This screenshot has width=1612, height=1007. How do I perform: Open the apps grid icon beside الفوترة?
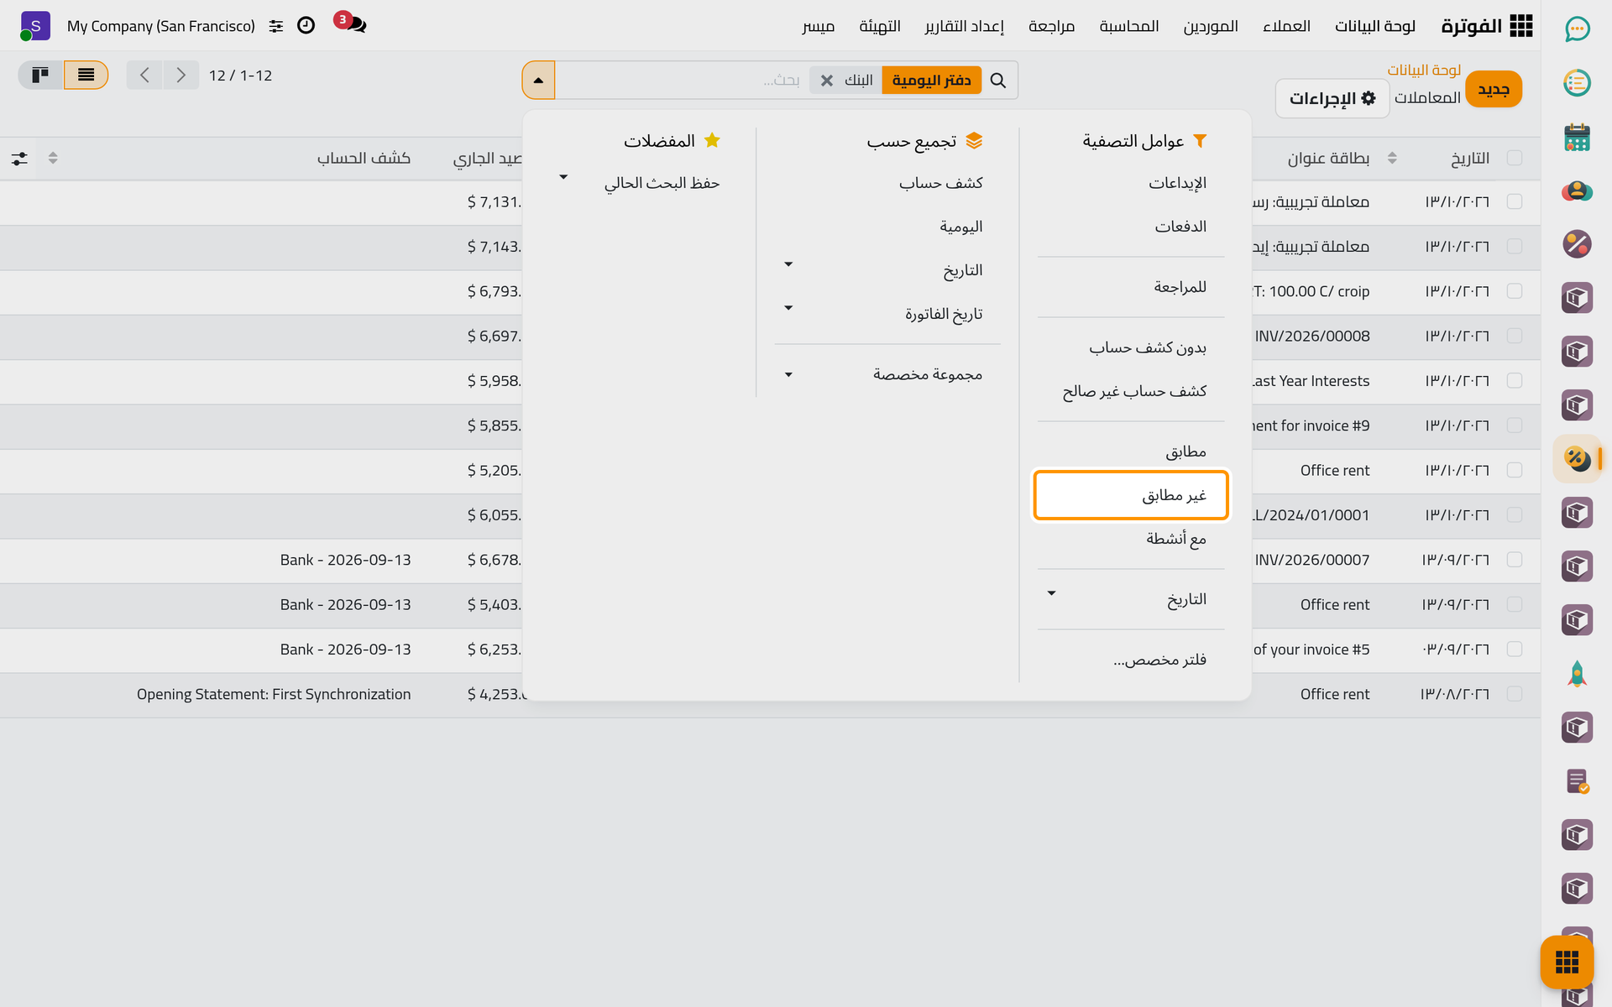pos(1520,26)
